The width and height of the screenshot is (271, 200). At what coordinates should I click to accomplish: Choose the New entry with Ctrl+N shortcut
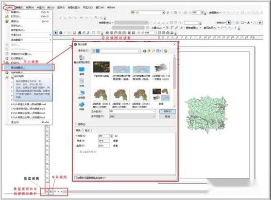(28, 12)
